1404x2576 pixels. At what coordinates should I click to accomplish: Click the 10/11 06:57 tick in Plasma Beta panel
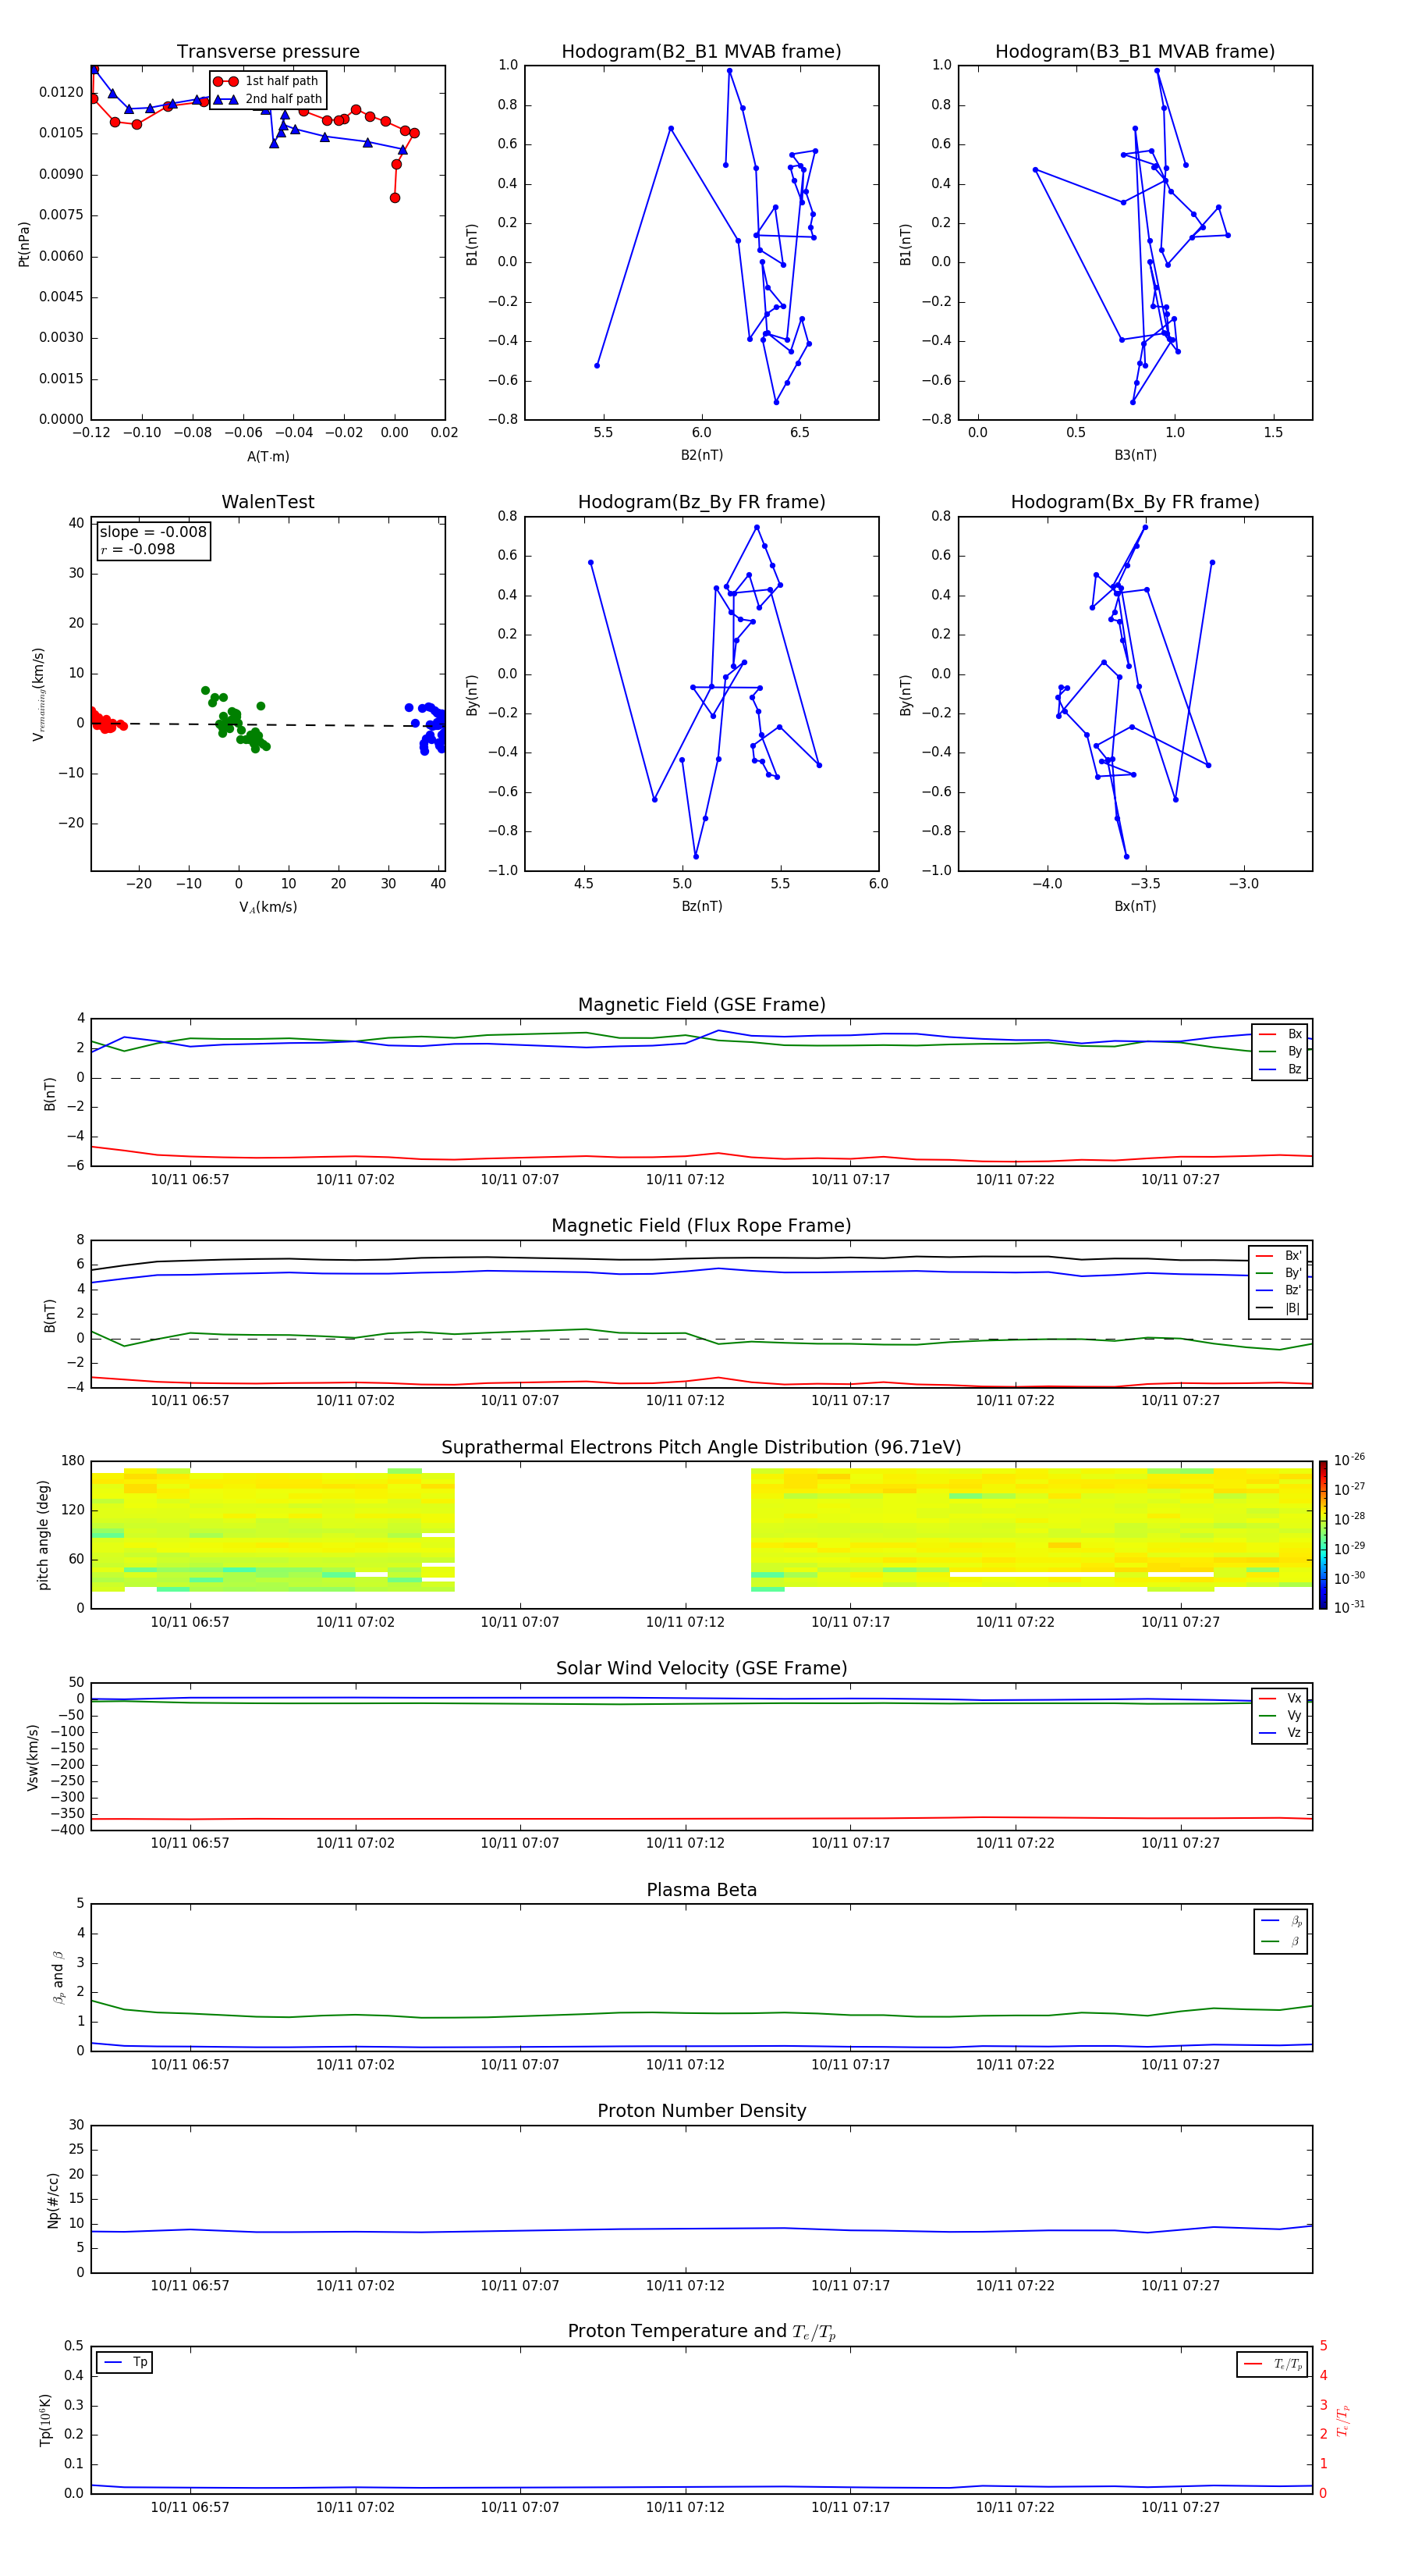[x=190, y=2065]
